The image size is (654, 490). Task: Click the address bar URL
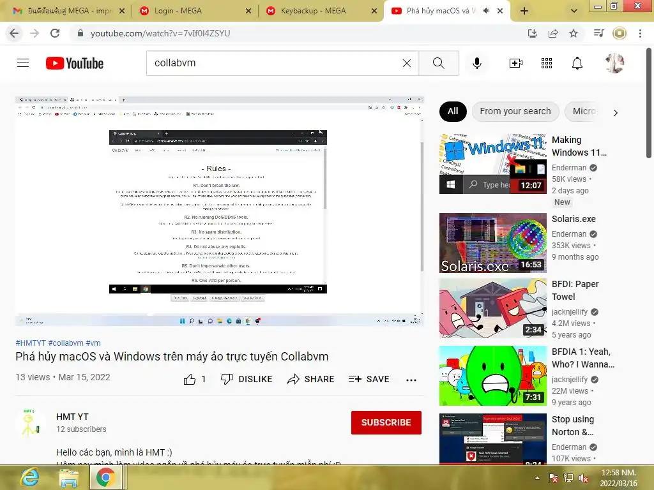click(x=160, y=33)
